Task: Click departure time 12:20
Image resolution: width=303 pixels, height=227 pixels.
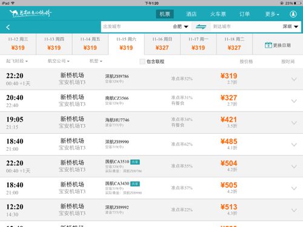Action: (15, 206)
